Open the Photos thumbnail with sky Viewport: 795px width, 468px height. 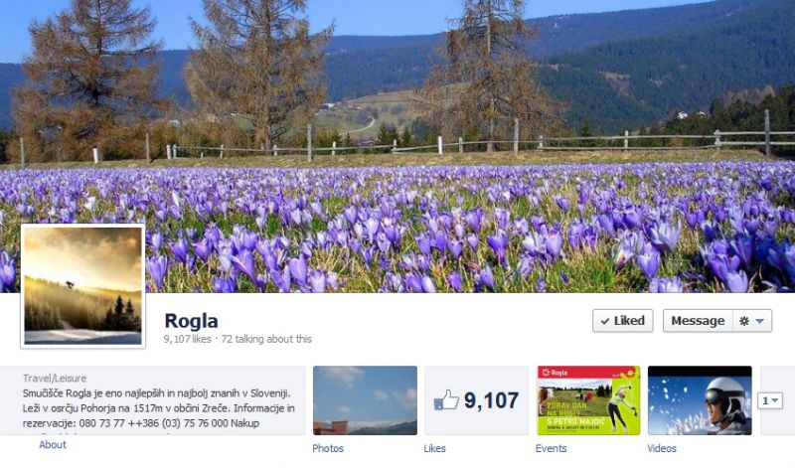pyautogui.click(x=365, y=400)
